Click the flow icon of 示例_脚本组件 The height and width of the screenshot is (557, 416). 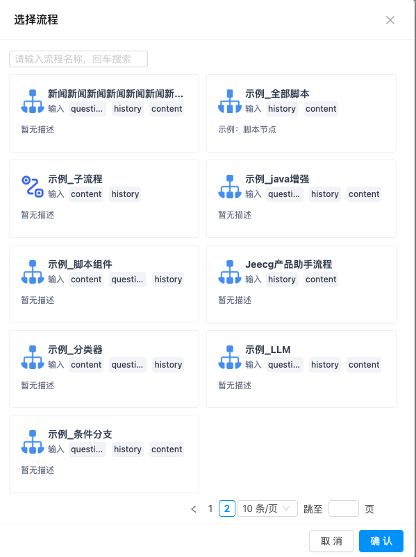[33, 272]
